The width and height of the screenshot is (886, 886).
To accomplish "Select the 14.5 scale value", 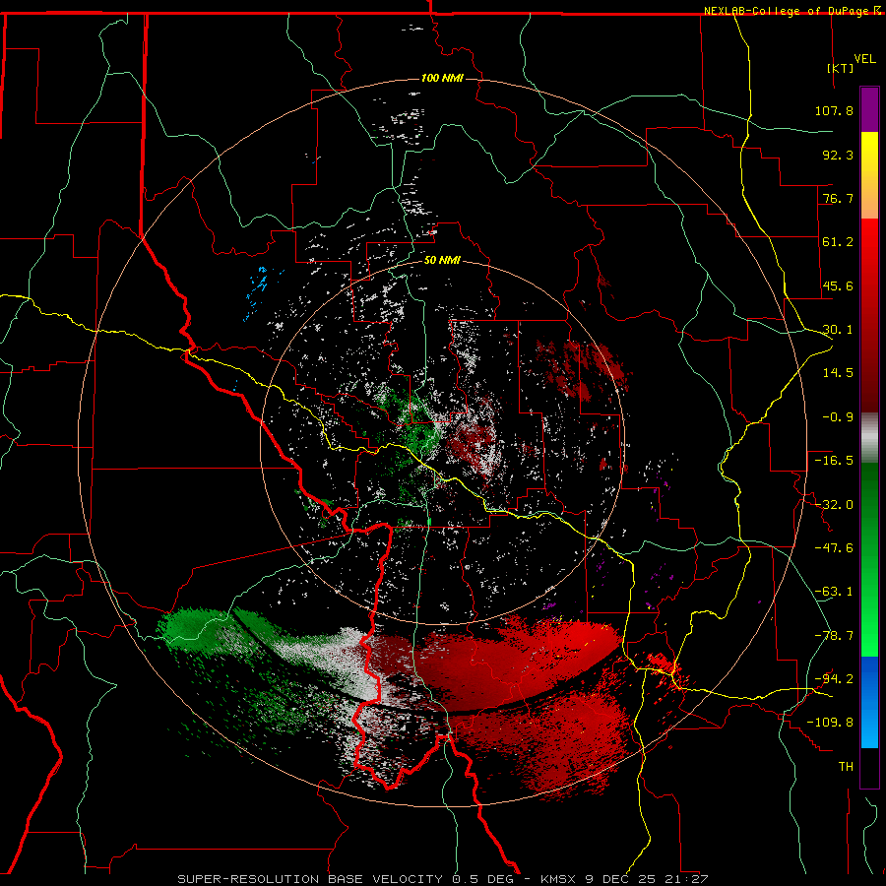I will coord(838,373).
